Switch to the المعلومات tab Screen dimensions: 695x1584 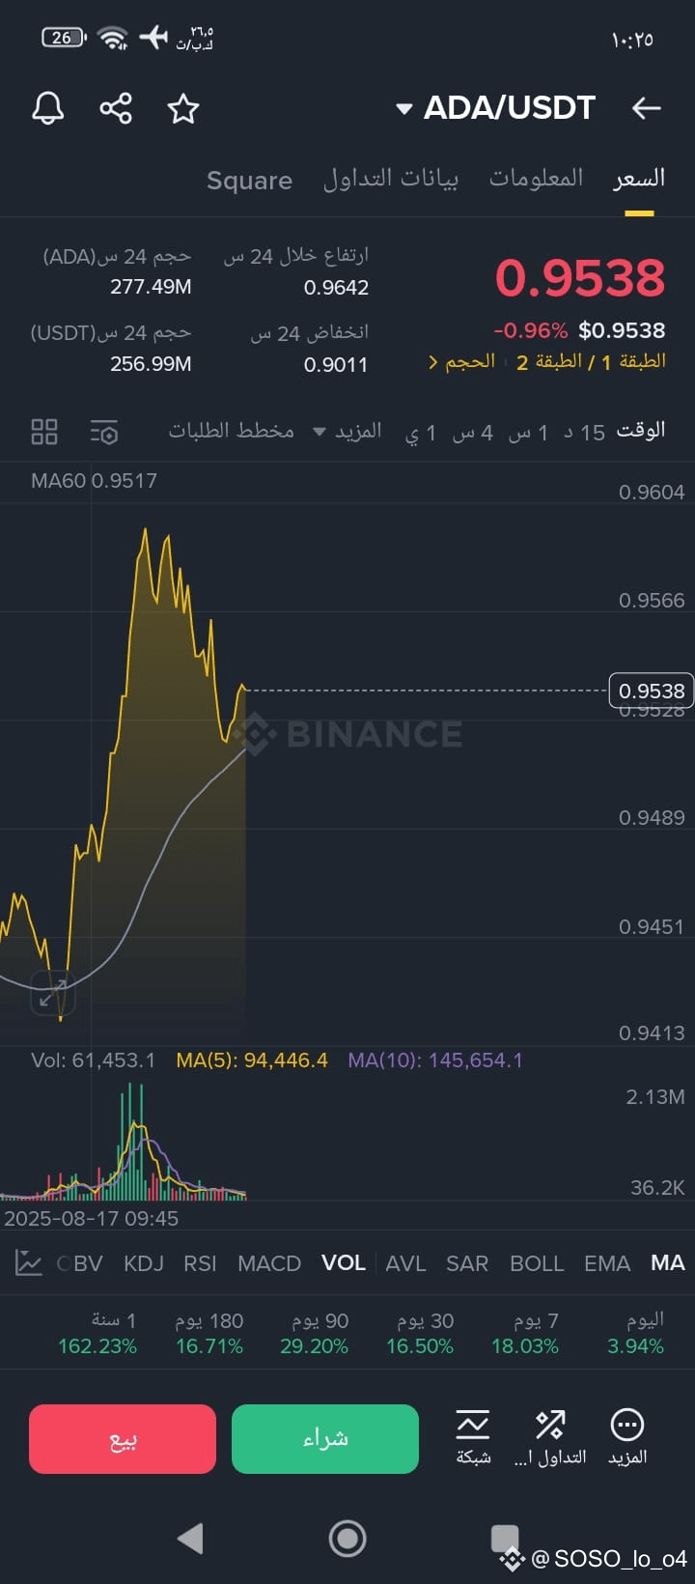tap(536, 178)
